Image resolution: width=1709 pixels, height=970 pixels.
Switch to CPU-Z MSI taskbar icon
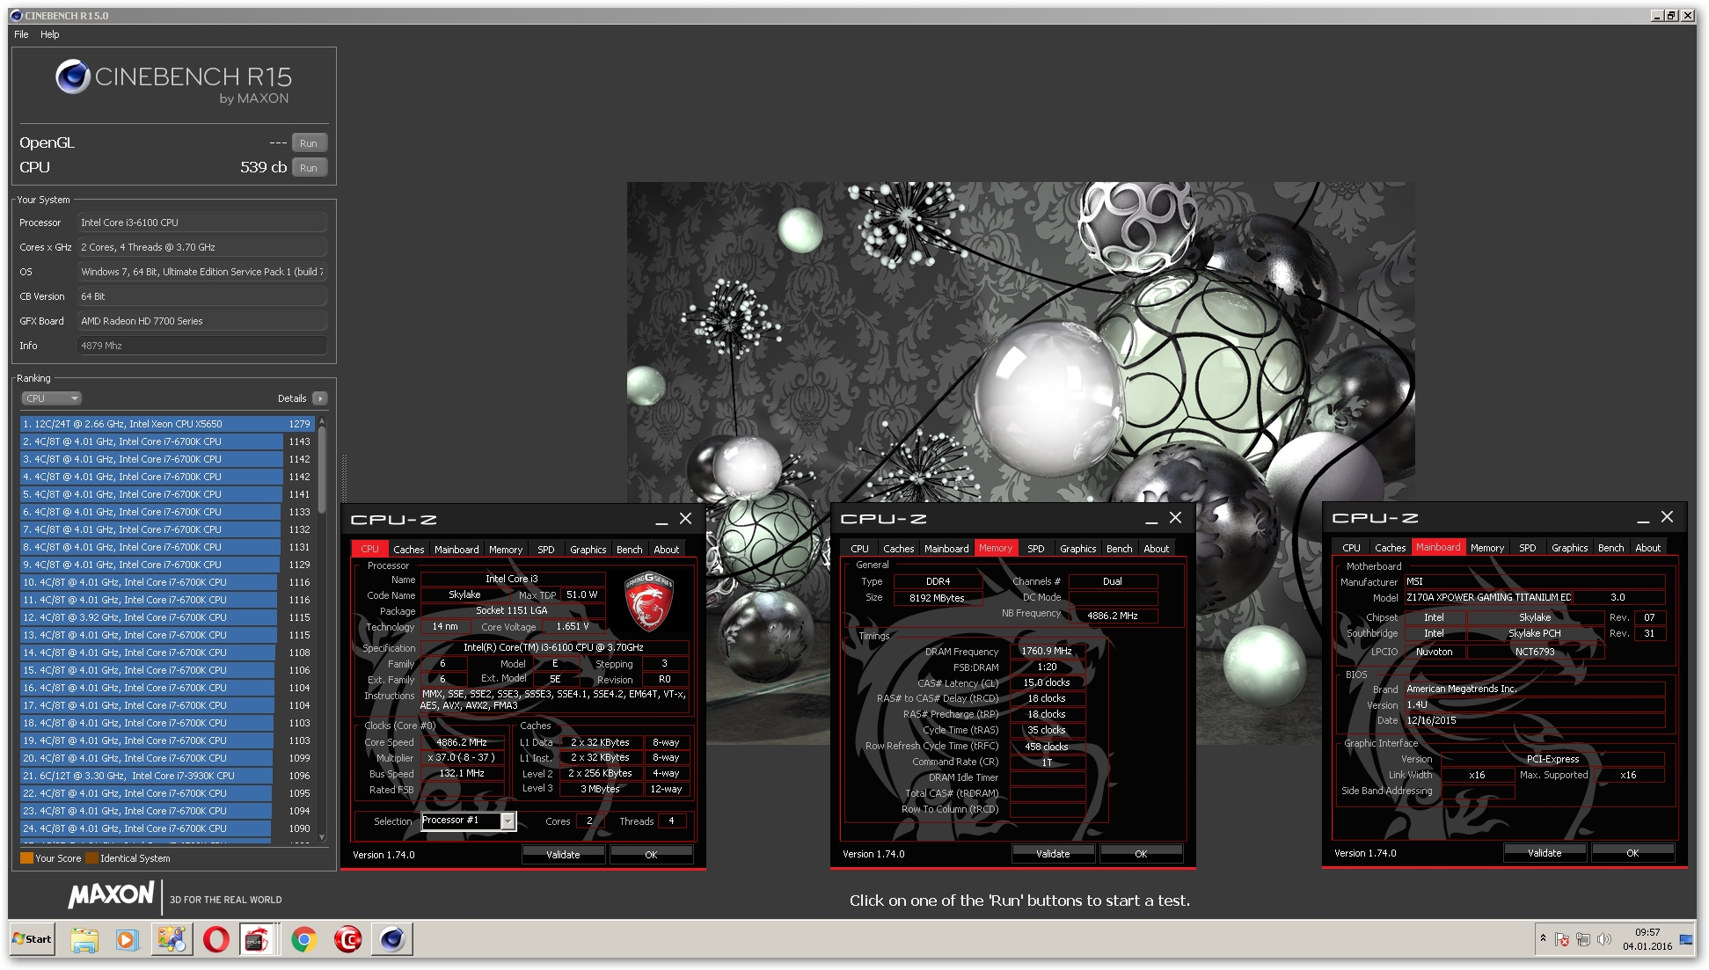(x=257, y=940)
